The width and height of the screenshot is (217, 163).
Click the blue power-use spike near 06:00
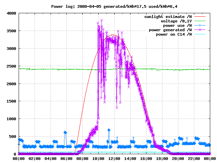(65, 132)
